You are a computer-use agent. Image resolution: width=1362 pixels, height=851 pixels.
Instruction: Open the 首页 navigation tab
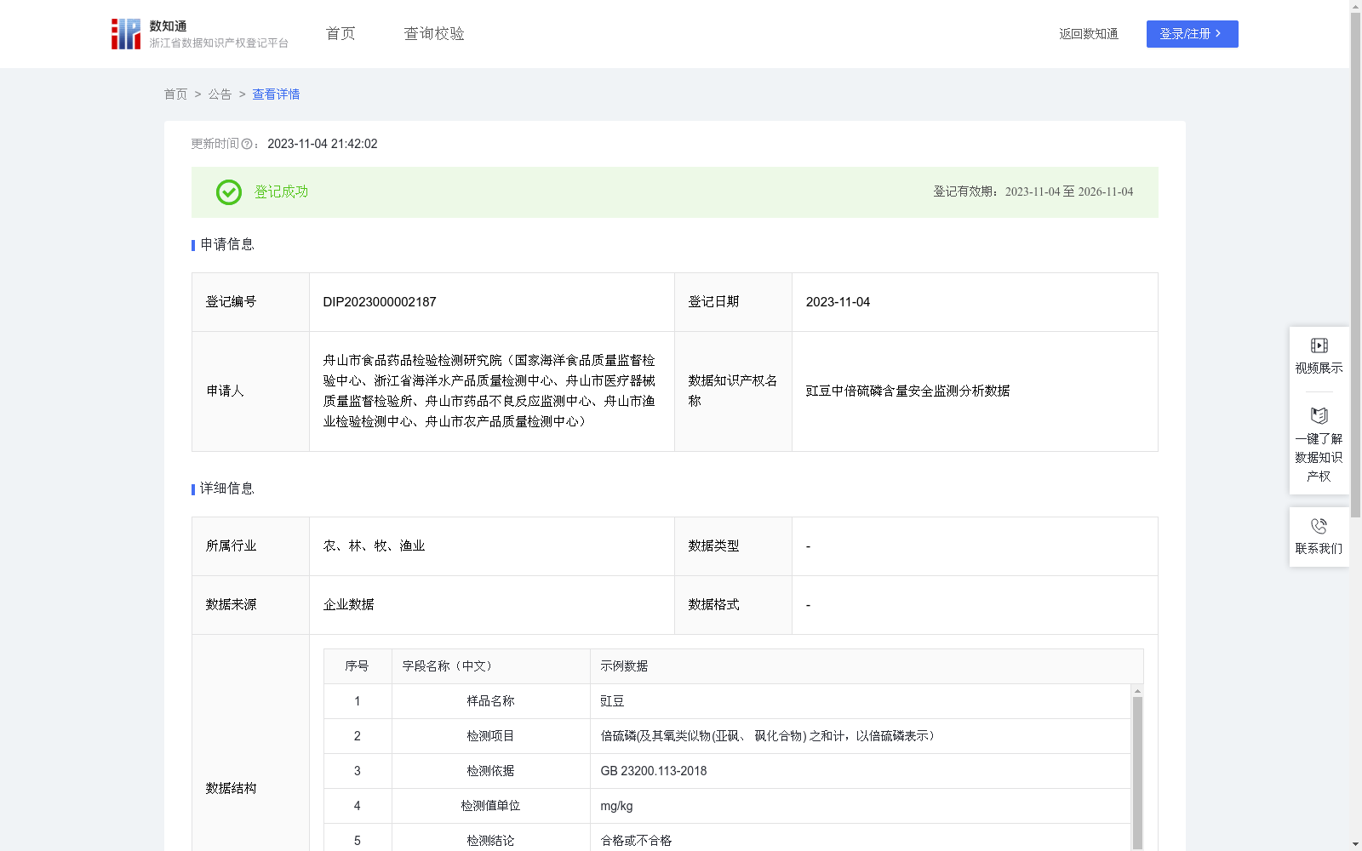click(x=340, y=34)
